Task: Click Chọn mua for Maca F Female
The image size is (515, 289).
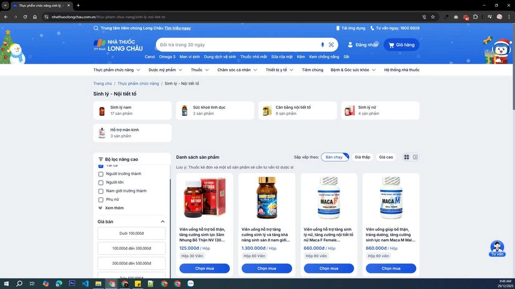Action: pyautogui.click(x=329, y=268)
